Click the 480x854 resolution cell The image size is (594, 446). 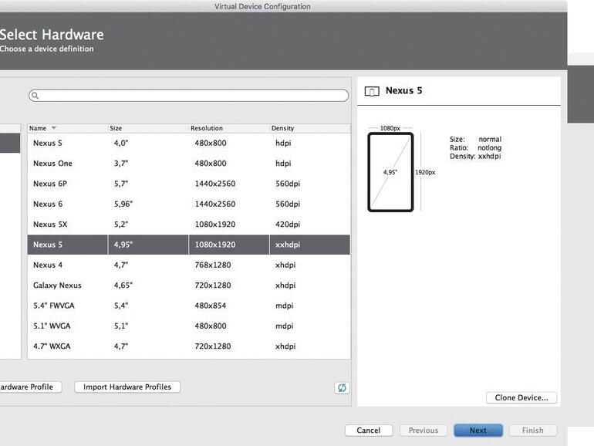click(x=211, y=306)
